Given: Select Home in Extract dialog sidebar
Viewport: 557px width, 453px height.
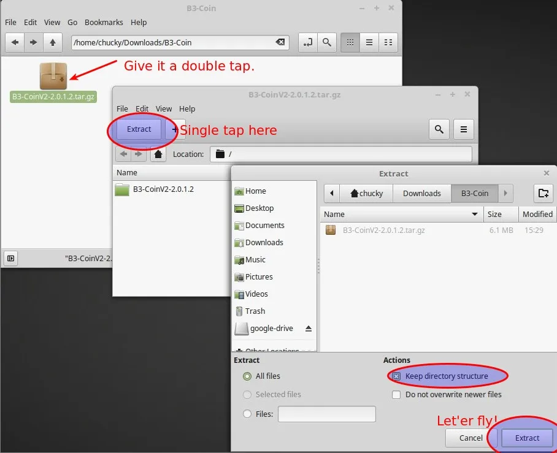Looking at the screenshot, I should pos(274,191).
